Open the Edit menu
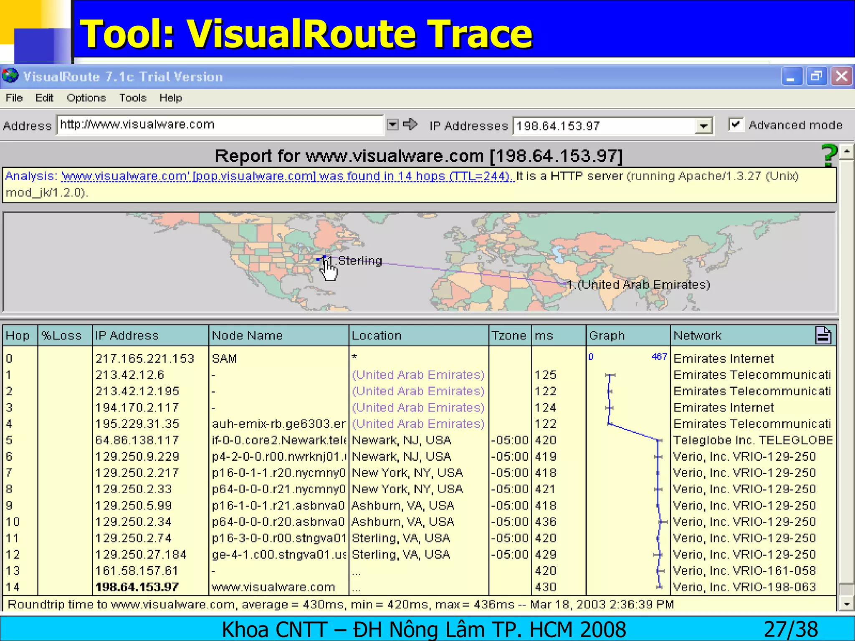Image resolution: width=855 pixels, height=641 pixels. coord(44,98)
